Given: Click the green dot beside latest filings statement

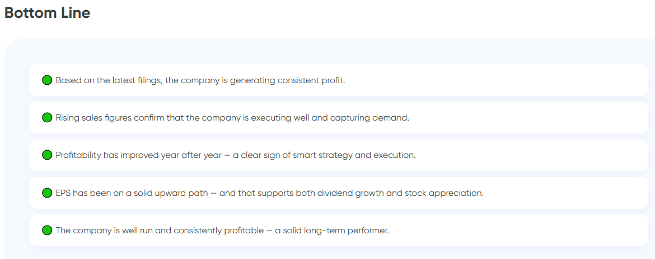Looking at the screenshot, I should coord(47,80).
